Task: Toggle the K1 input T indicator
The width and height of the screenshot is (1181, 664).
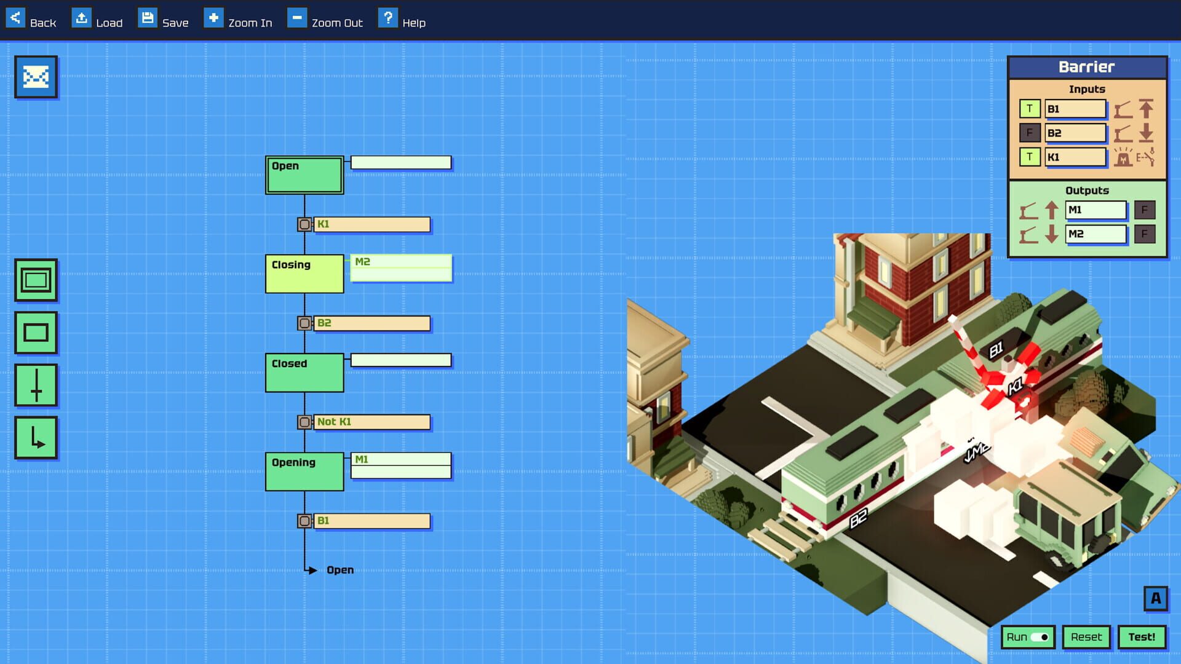Action: (1029, 157)
